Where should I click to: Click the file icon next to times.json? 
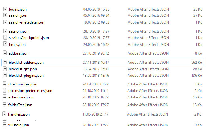(x=5, y=44)
